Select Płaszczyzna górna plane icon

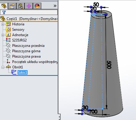[x=8, y=51]
